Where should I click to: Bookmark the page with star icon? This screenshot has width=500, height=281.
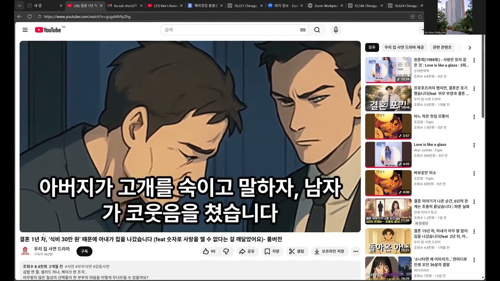click(420, 16)
